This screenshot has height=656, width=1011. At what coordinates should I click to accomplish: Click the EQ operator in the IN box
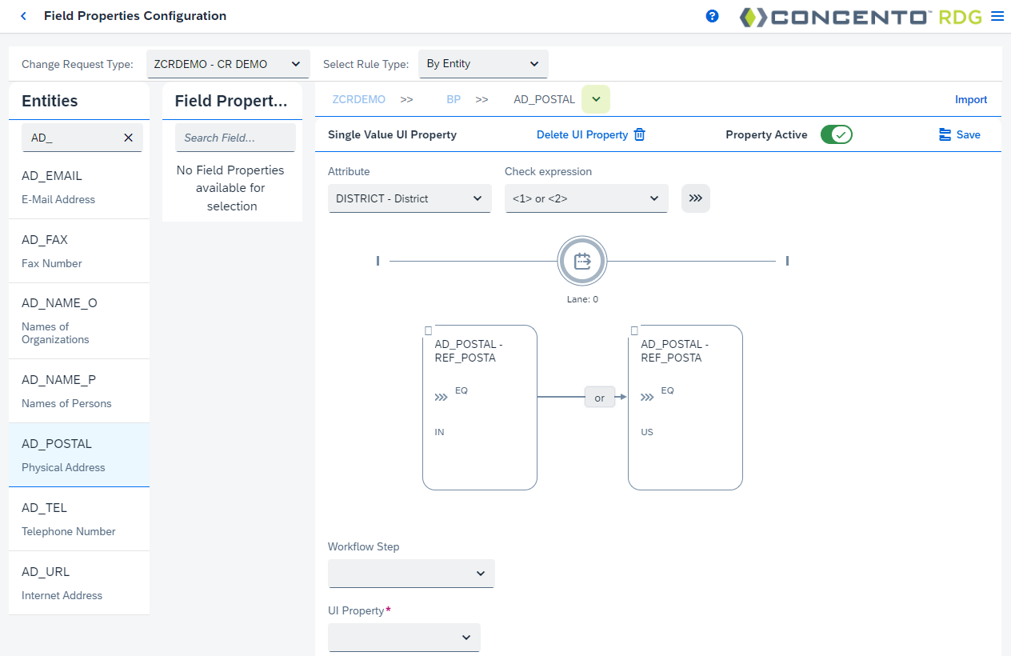point(462,390)
